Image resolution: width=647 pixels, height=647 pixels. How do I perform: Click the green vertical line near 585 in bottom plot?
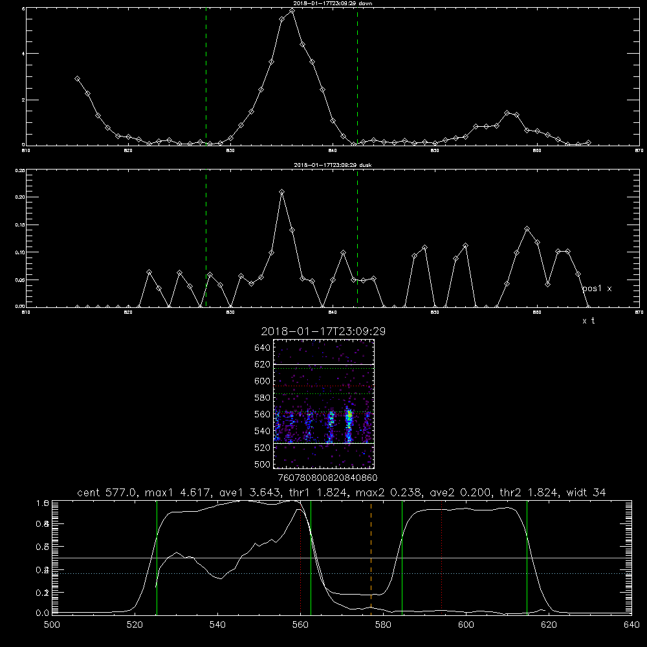402,557
